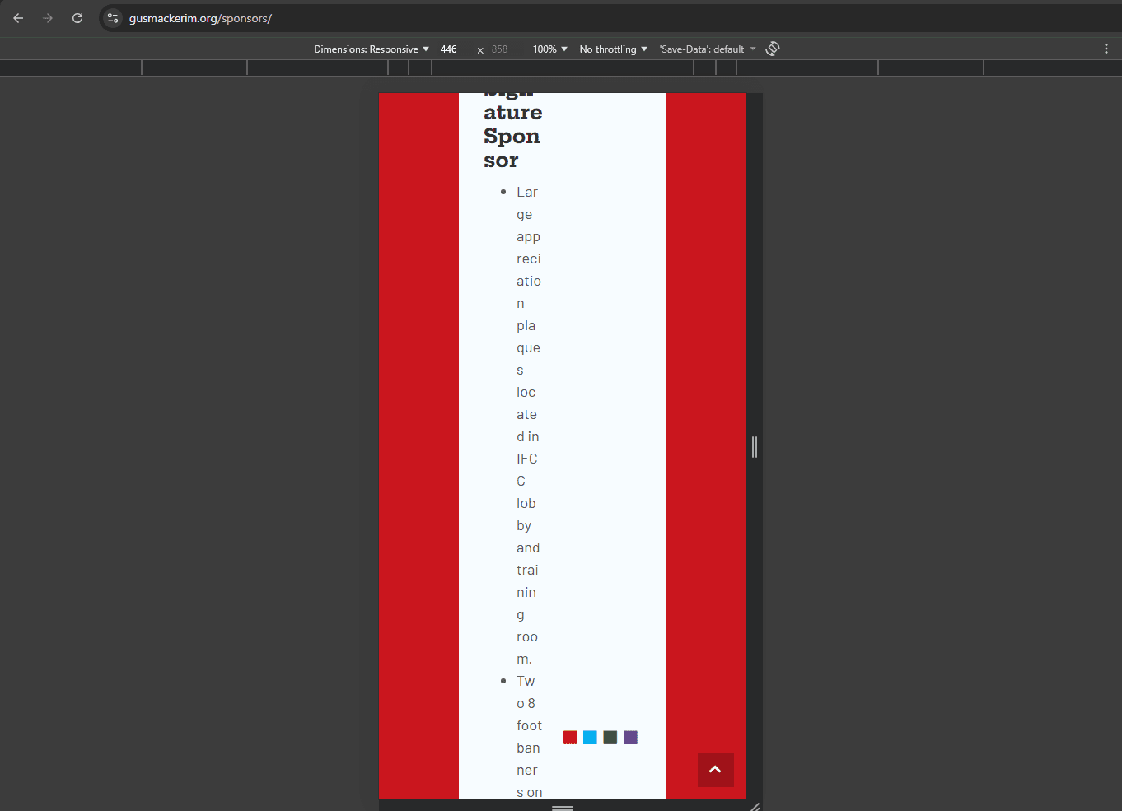Select the red color swatch
Screen dimensions: 1122x811
coord(570,738)
